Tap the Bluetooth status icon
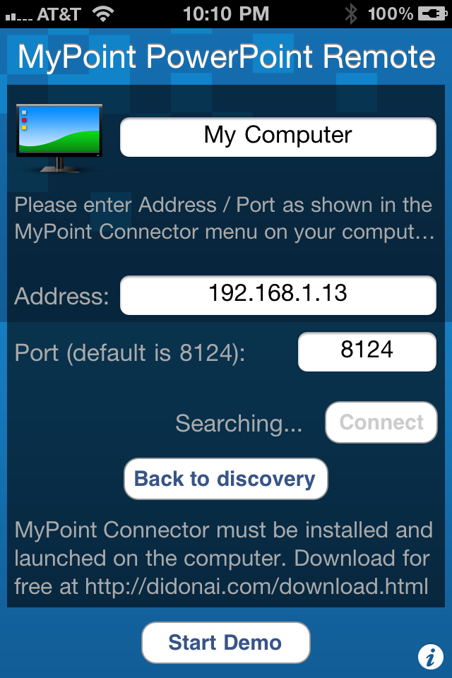 pyautogui.click(x=351, y=14)
